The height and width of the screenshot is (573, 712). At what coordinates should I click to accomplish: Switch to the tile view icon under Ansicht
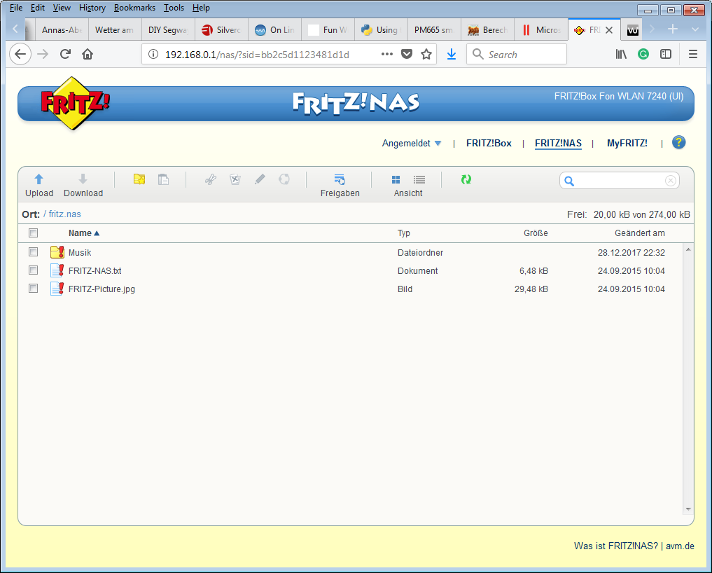pos(396,180)
